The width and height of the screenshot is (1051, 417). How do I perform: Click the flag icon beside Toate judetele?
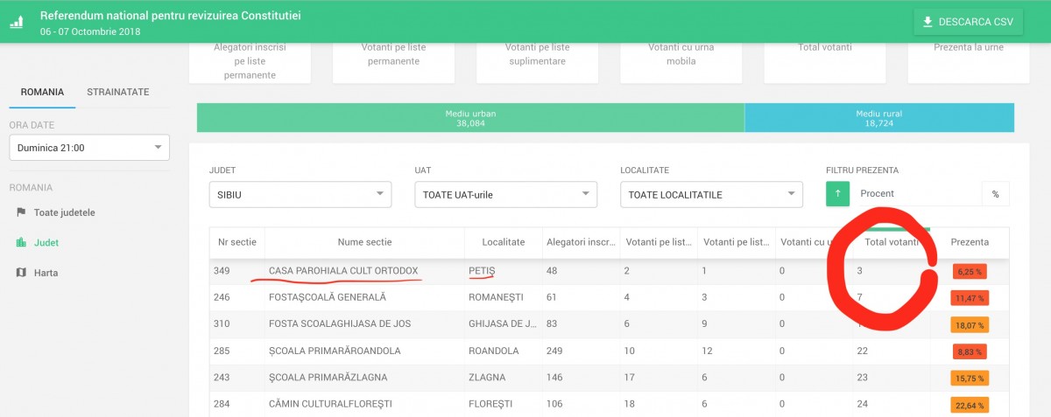[x=21, y=212]
